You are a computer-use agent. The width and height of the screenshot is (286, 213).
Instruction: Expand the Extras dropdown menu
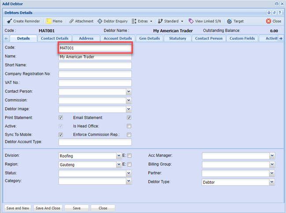[x=143, y=21]
